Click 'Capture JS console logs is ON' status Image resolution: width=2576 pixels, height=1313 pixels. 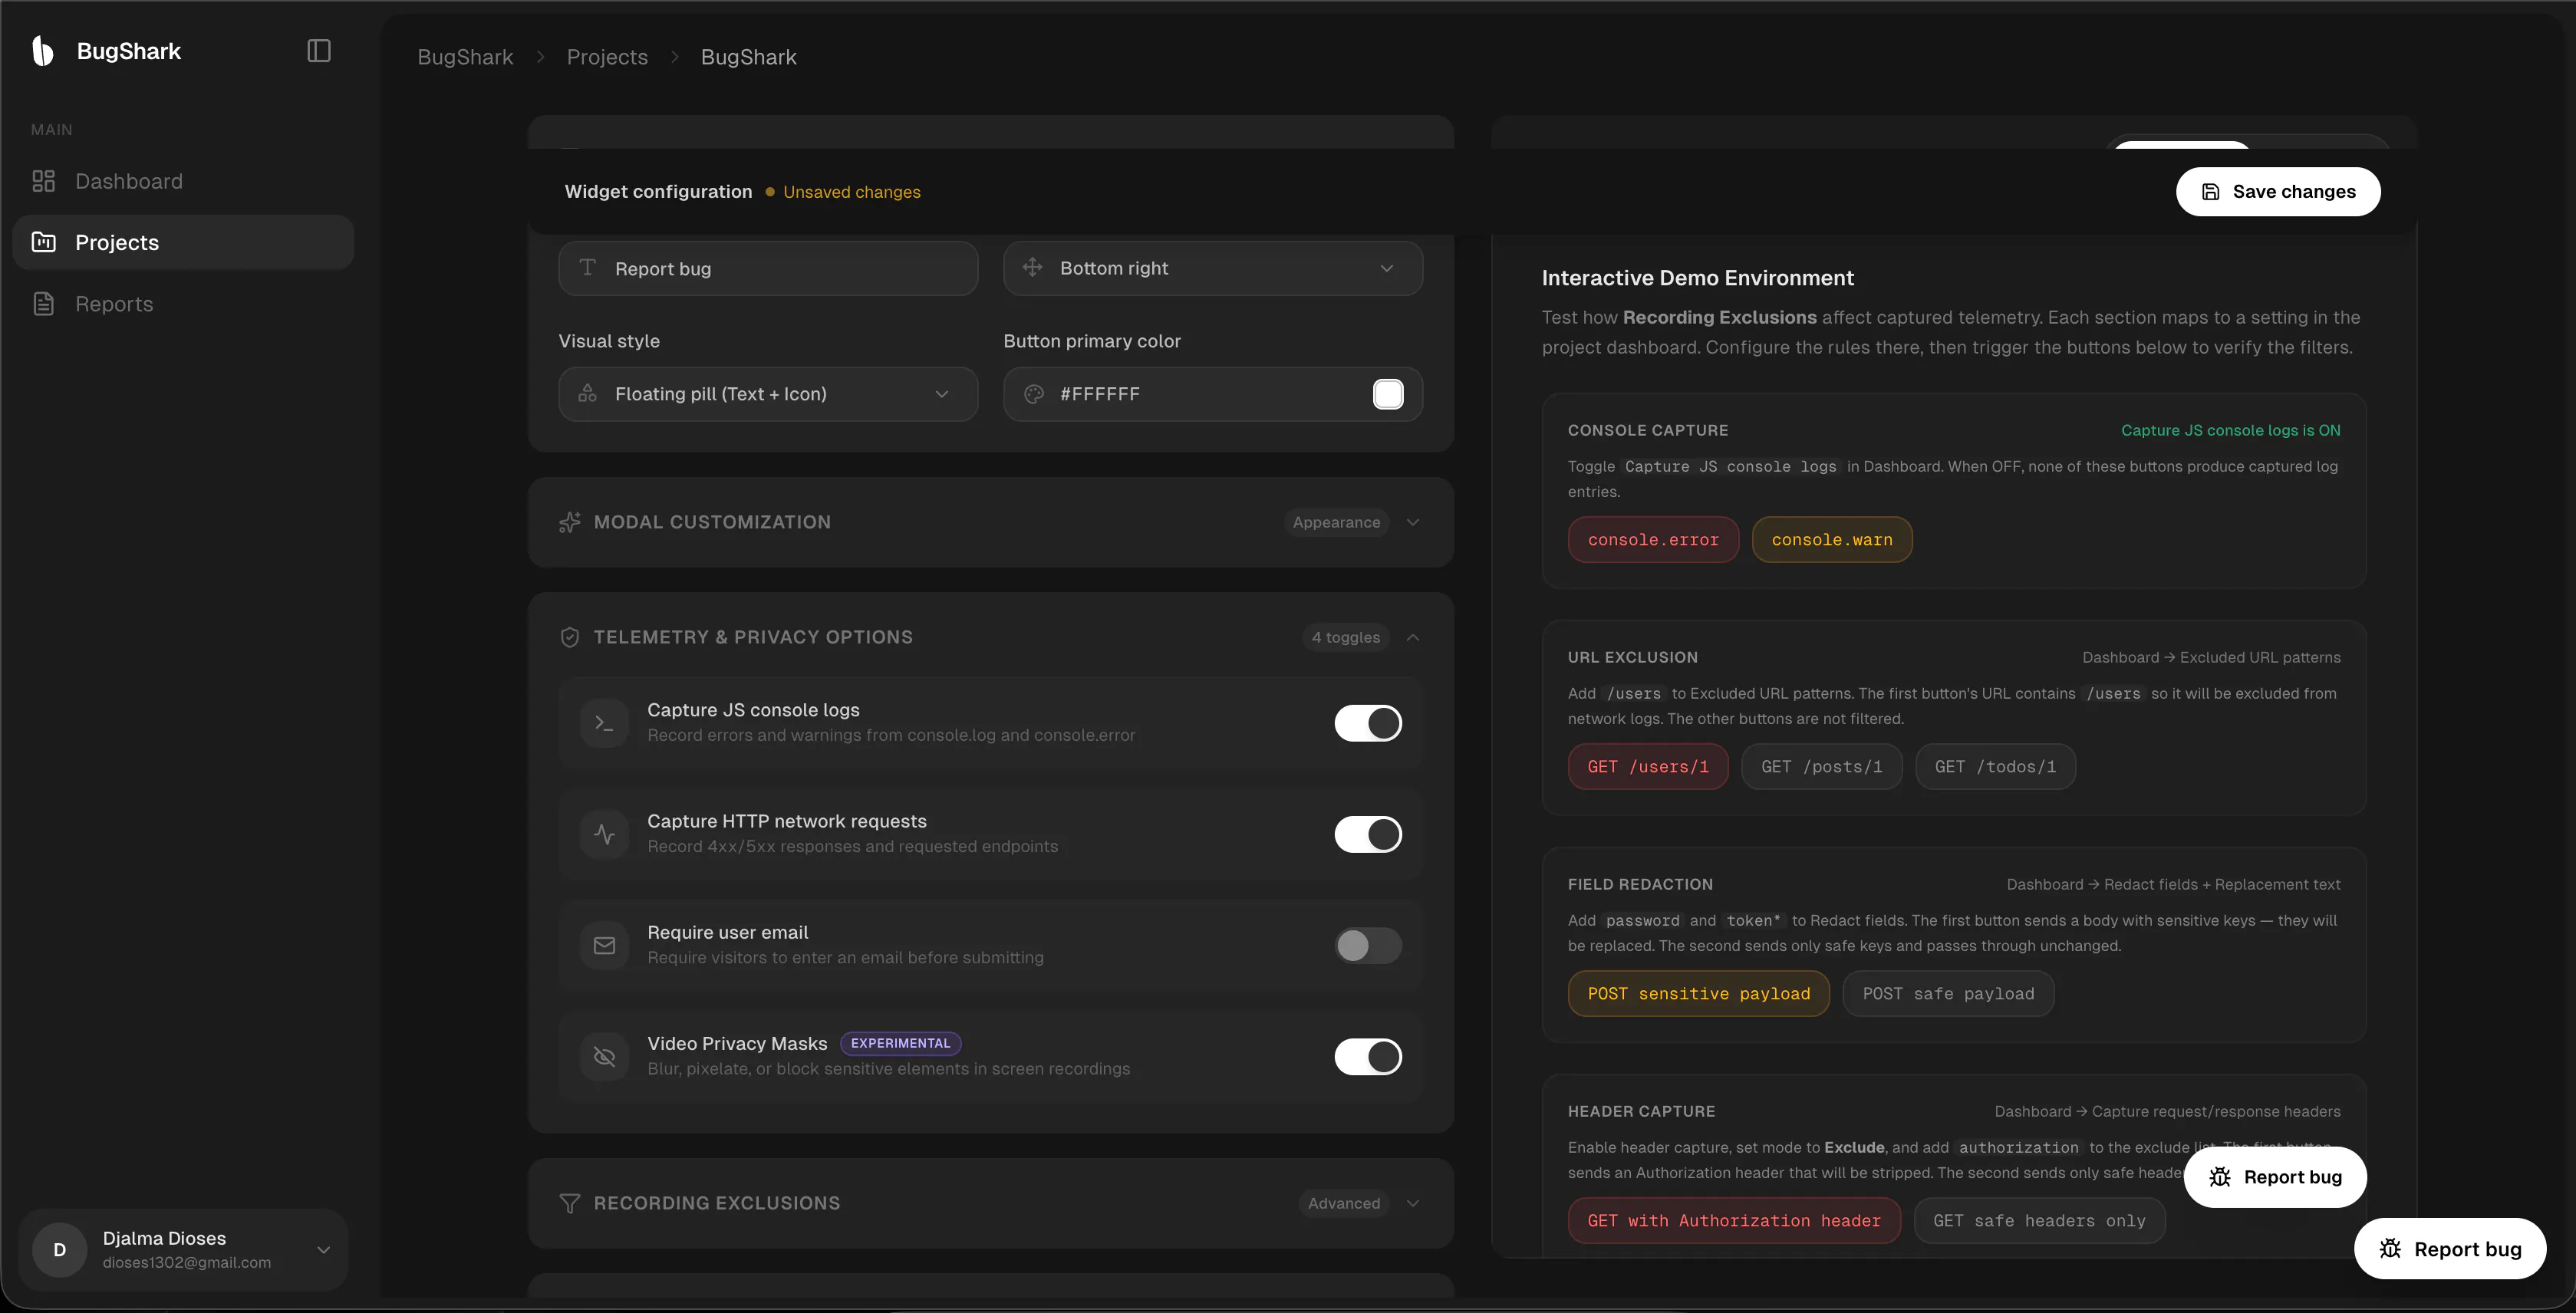(x=2230, y=430)
